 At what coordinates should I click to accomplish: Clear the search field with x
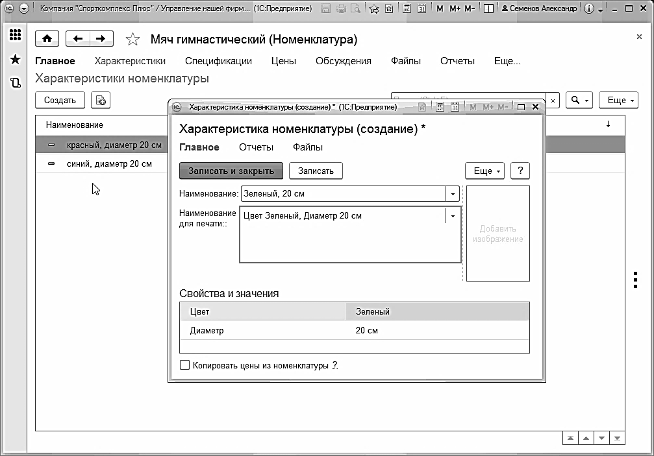pos(553,101)
